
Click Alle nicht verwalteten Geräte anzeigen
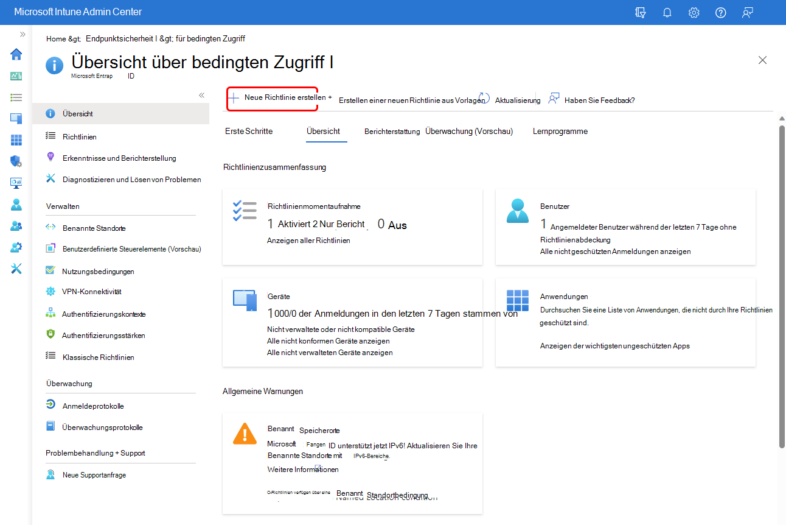(x=330, y=352)
